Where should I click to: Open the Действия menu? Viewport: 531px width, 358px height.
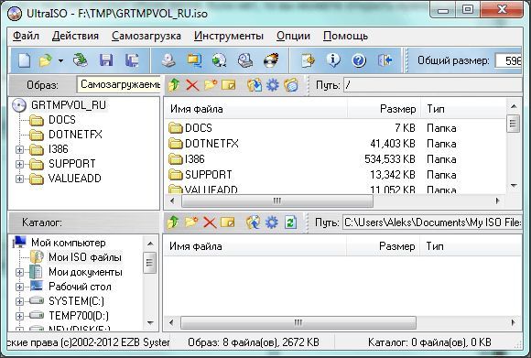pyautogui.click(x=75, y=36)
